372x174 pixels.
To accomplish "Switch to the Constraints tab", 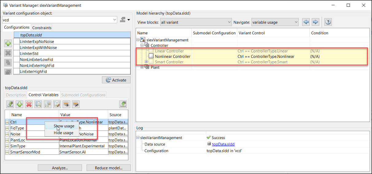I will [42, 28].
